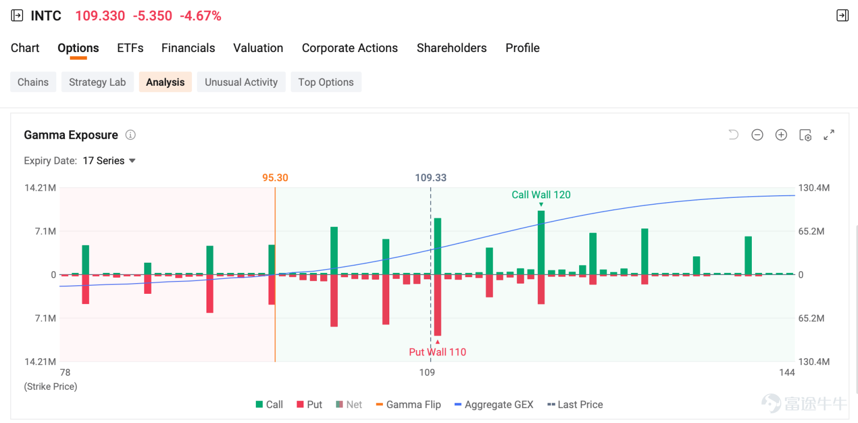Click the 78 strike price axis label
This screenshot has width=858, height=423.
point(65,373)
